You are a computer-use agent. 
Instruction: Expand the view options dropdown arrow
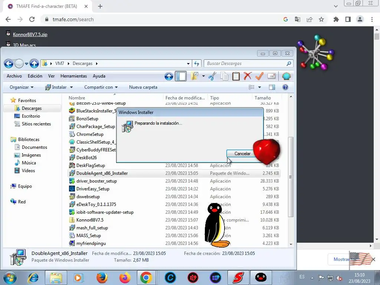click(259, 87)
